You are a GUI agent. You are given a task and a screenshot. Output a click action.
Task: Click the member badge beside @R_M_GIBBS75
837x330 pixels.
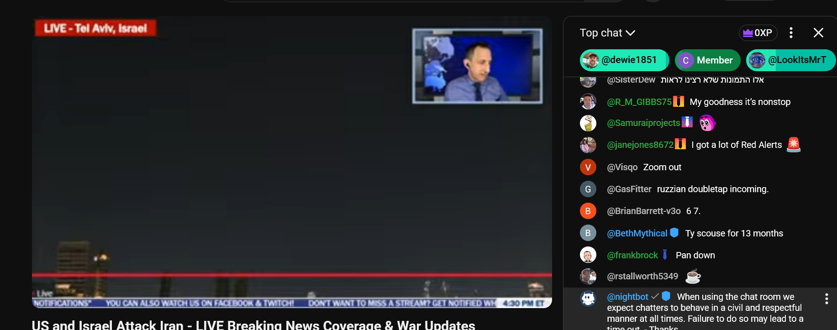(x=679, y=101)
